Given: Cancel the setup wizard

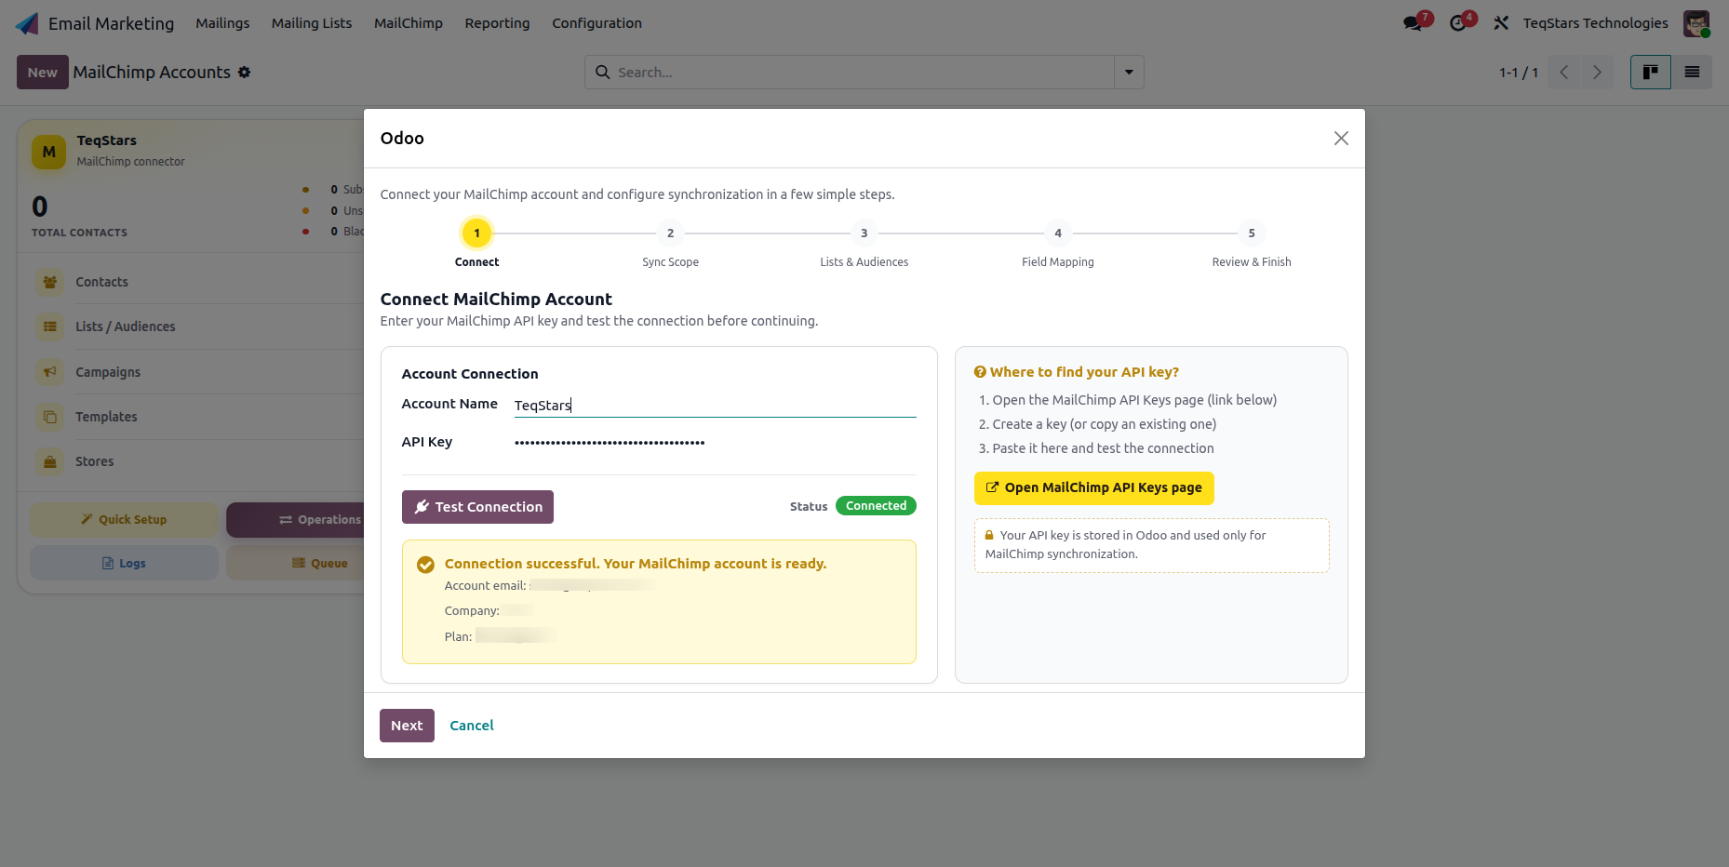Looking at the screenshot, I should click(472, 726).
